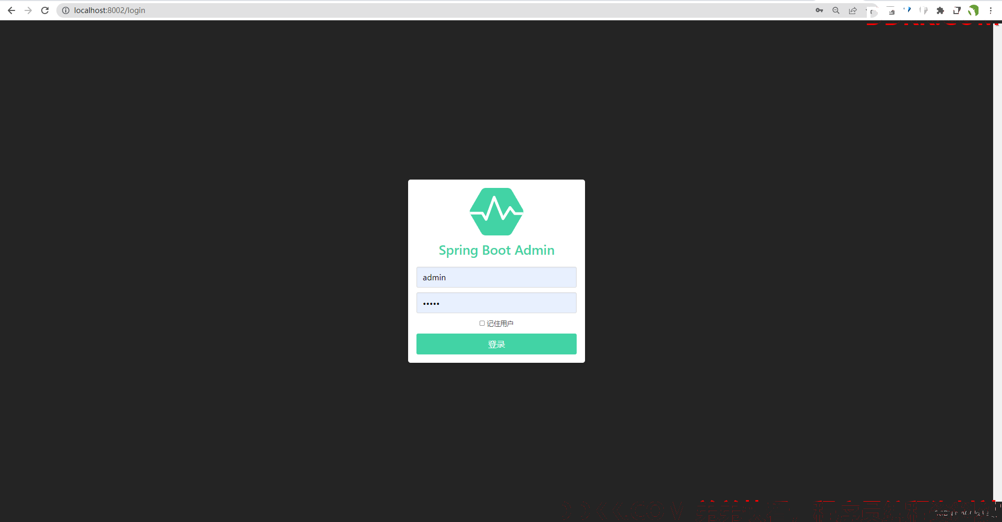The image size is (1002, 522).
Task: Toggle the 记住用户 remember-me checkbox
Action: coord(482,324)
